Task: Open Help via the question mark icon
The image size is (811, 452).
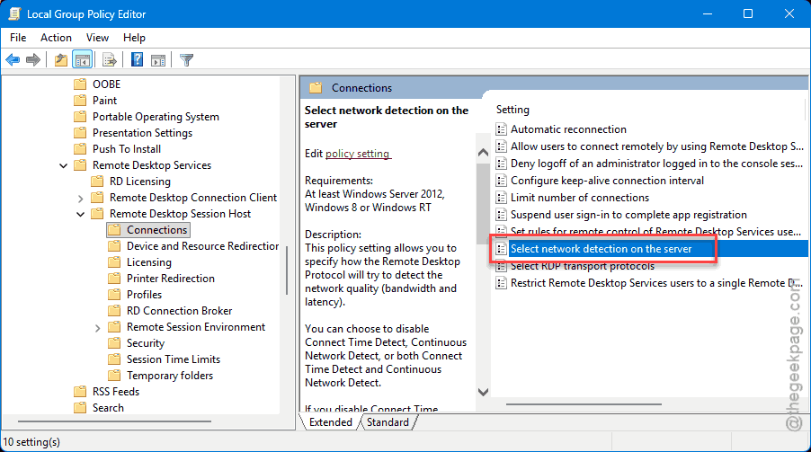Action: tap(138, 60)
